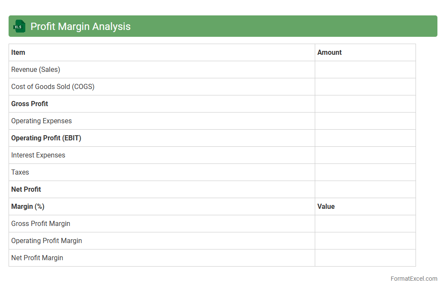Click the Operating Profit (EBIT) amount cell
Viewport: 446px width, 291px height.
pyautogui.click(x=365, y=138)
